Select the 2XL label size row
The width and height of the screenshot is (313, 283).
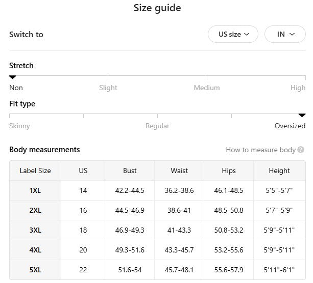coord(35,211)
